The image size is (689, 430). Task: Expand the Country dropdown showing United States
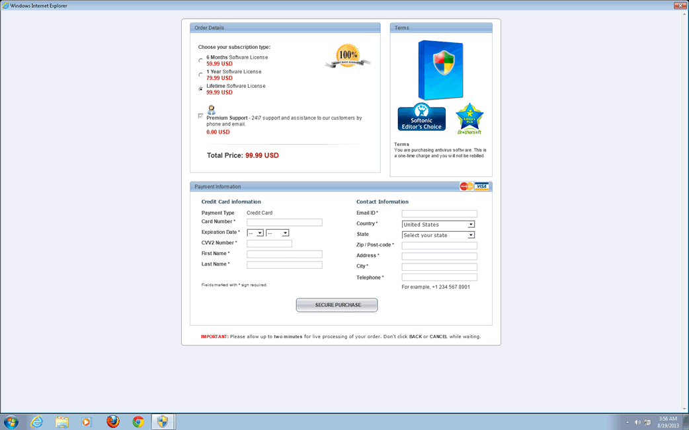pos(438,225)
